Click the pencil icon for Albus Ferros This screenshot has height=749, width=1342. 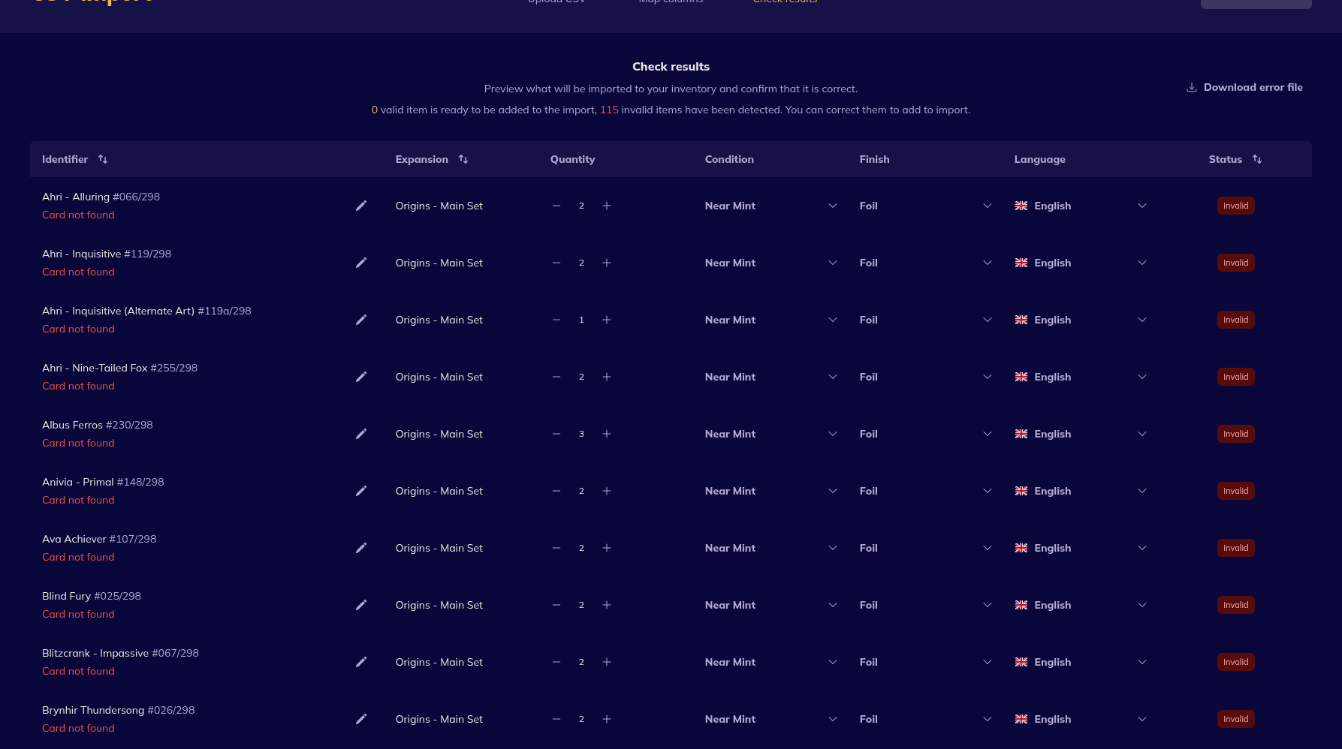[361, 434]
